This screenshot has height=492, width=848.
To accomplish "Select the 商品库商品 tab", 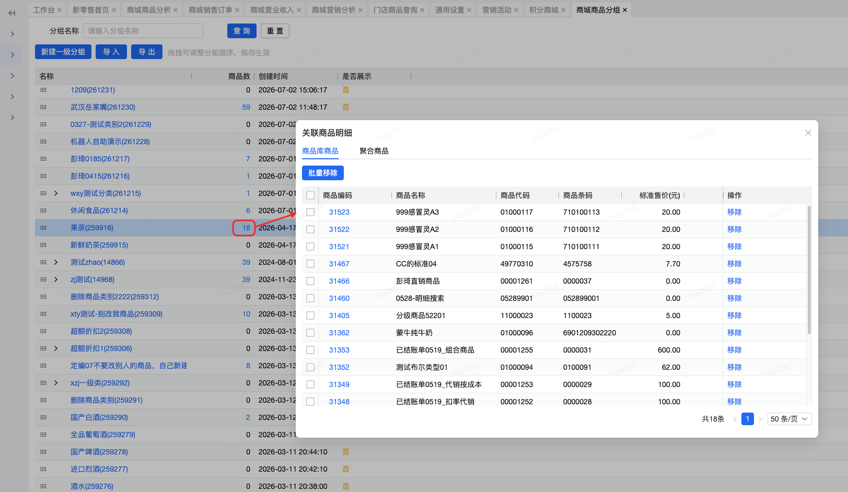I will [x=320, y=151].
